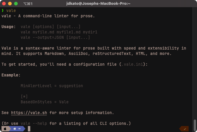Screen dimensions: 197x132
Task: Click the home icon in the prompt
Action: tap(14, 129)
